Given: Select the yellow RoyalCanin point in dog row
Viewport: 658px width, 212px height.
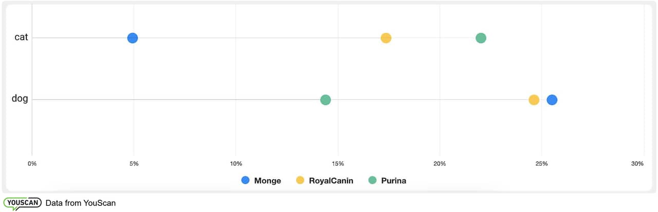Looking at the screenshot, I should tap(534, 100).
